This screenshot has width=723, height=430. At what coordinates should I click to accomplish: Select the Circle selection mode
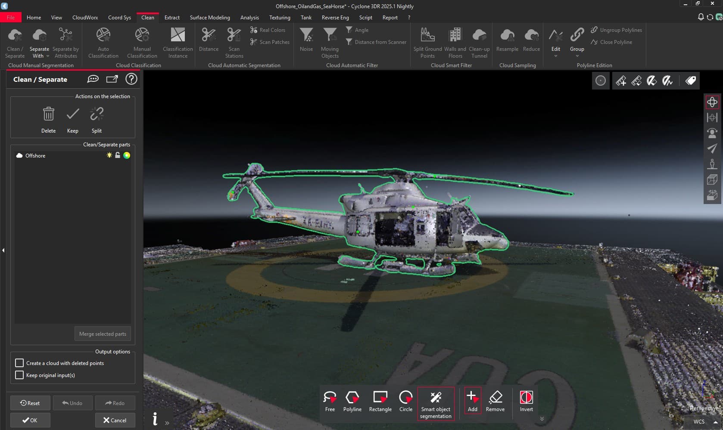click(x=405, y=400)
